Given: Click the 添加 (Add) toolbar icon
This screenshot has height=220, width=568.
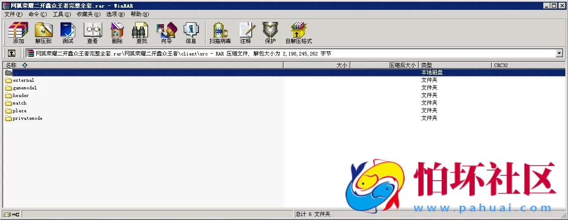Looking at the screenshot, I should [x=18, y=33].
